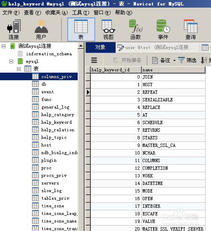Open the 文件(F) menu
Image resolution: width=211 pixels, height=231 pixels.
click(11, 13)
